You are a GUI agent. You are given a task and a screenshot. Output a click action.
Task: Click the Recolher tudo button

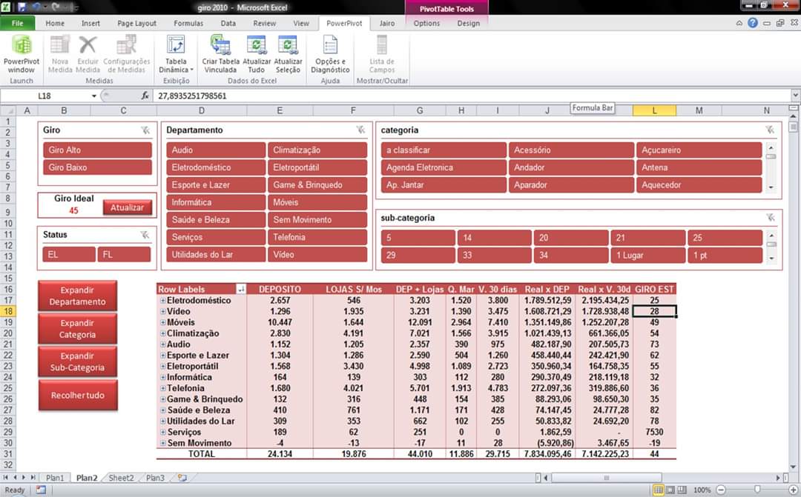click(77, 395)
